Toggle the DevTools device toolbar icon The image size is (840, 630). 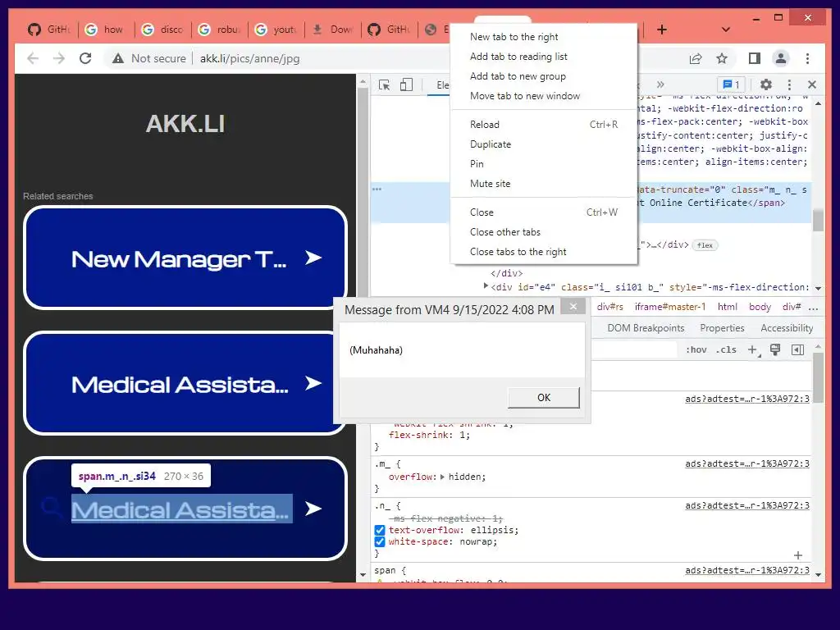pos(407,84)
